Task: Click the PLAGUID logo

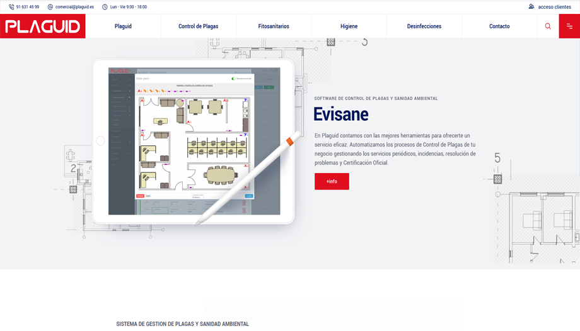Action: point(42,26)
